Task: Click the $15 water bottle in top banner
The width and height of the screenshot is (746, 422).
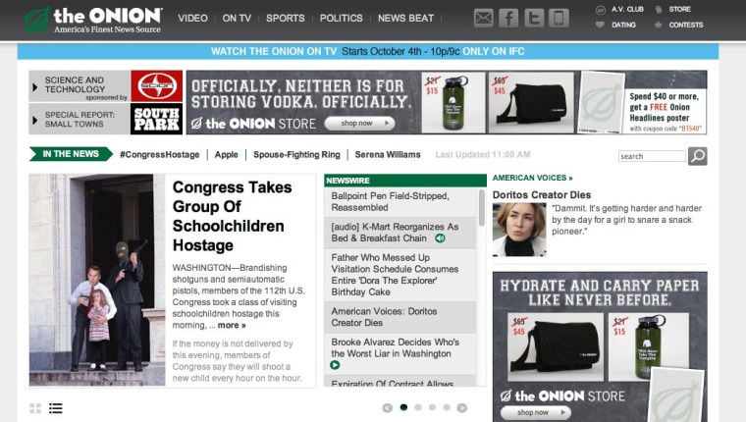Action: click(453, 102)
